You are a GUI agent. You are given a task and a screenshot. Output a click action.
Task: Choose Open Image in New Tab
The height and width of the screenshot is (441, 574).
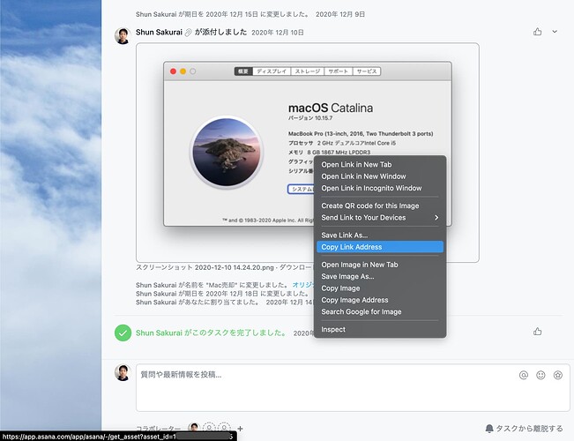click(x=380, y=265)
